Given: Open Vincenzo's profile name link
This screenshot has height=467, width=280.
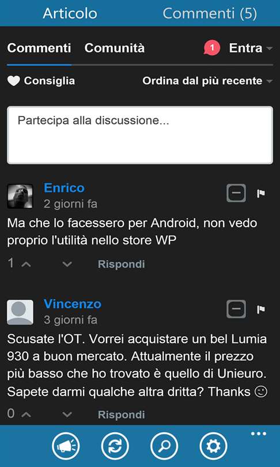Looking at the screenshot, I should click(73, 304).
